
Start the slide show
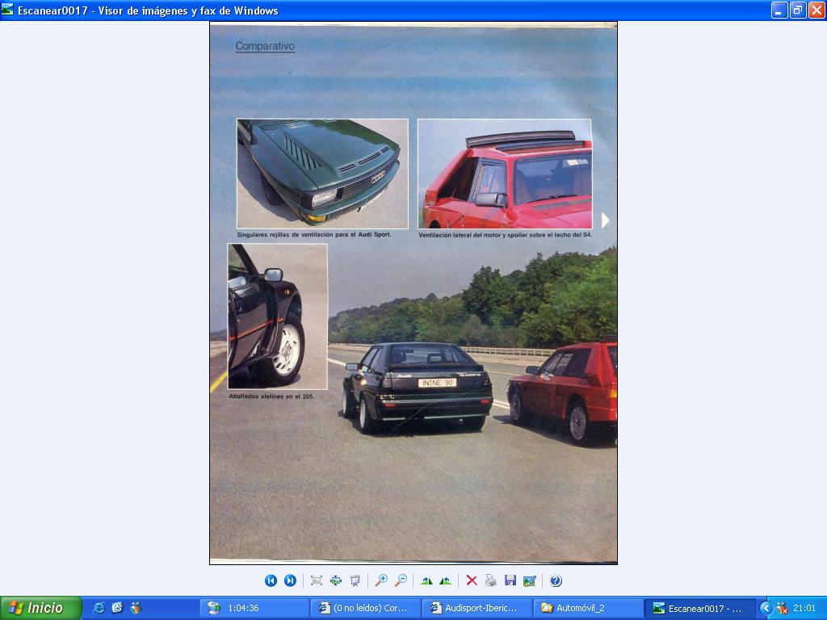click(355, 580)
